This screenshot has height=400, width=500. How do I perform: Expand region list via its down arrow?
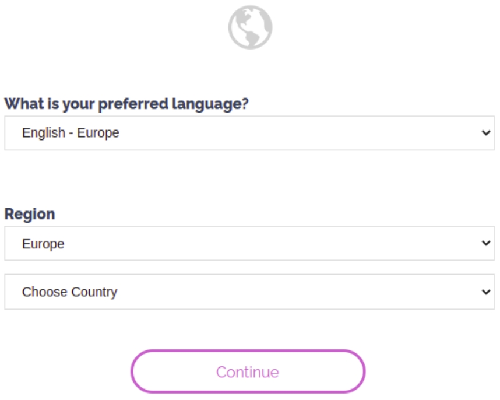pos(487,244)
